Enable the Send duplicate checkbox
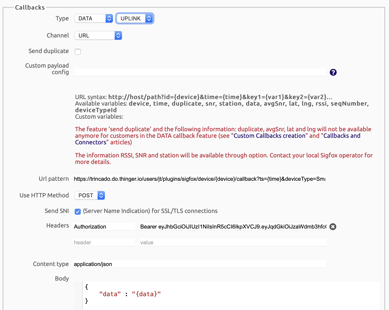 coord(78,52)
